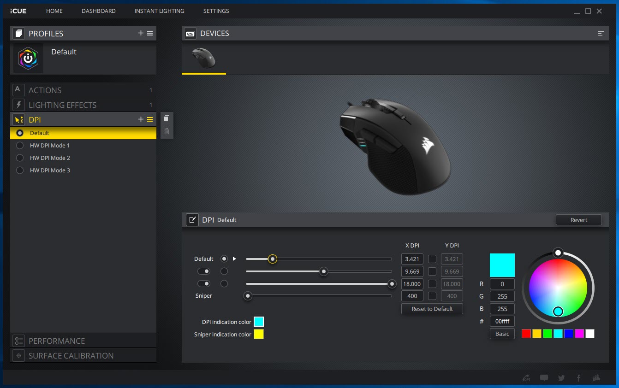Viewport: 619px width, 388px height.
Task: Set the 9.669 DPI stage as default radio
Action: pos(224,271)
